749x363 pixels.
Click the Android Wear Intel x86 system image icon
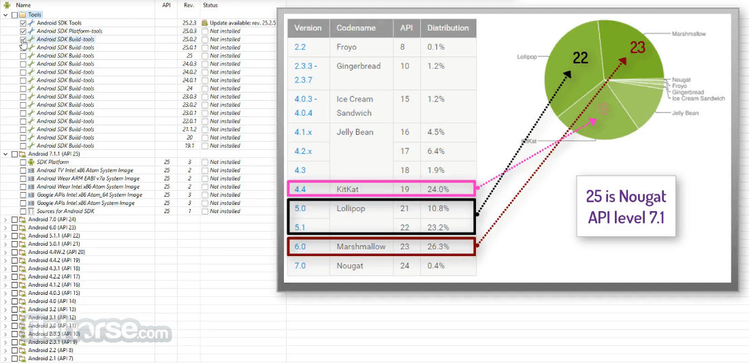pyautogui.click(x=31, y=187)
